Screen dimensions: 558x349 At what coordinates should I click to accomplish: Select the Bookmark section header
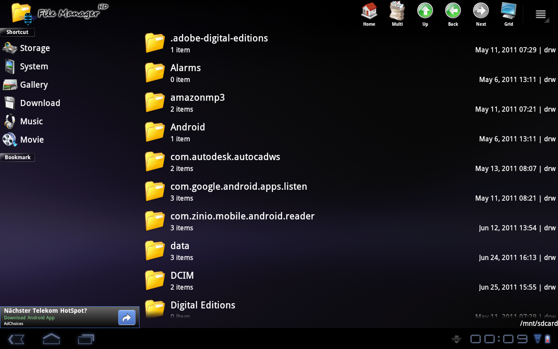(x=17, y=157)
